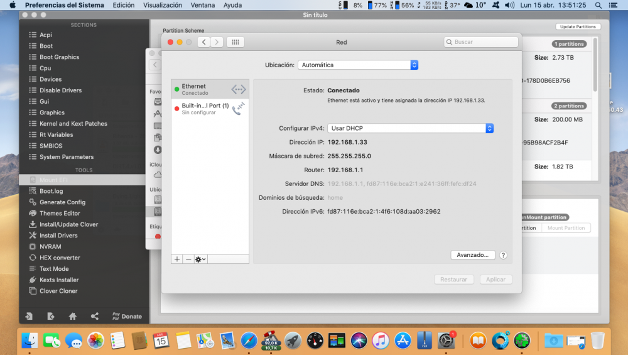Open the Ubicación Automática dropdown
The width and height of the screenshot is (628, 355).
point(358,65)
